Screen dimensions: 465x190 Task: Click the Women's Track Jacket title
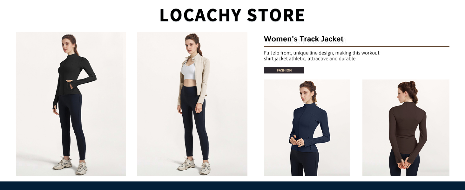(x=304, y=39)
